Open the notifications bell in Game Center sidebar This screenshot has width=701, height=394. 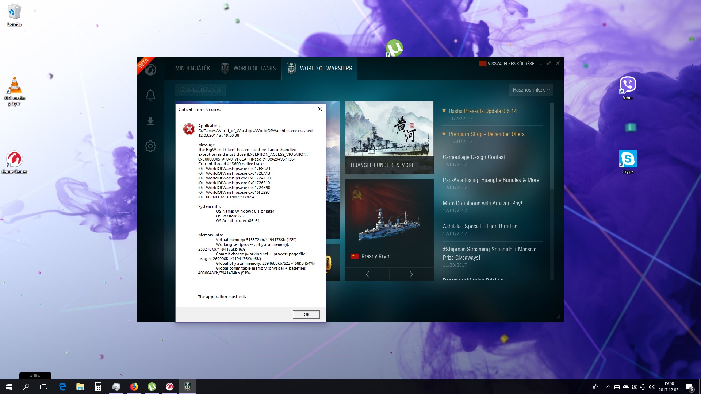[150, 95]
